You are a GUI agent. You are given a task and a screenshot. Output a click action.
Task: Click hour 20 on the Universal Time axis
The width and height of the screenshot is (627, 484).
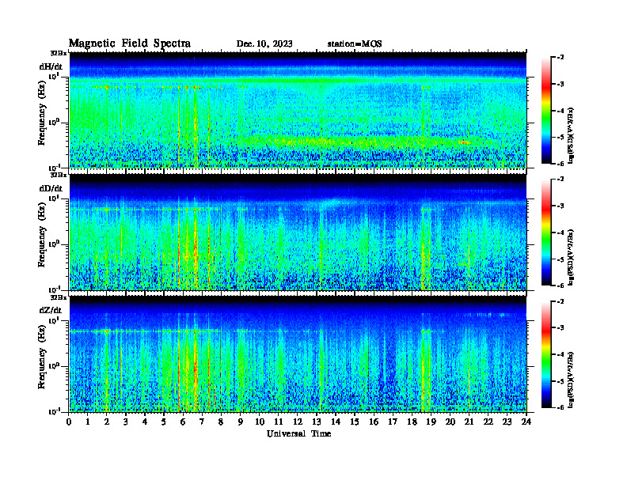[450, 422]
